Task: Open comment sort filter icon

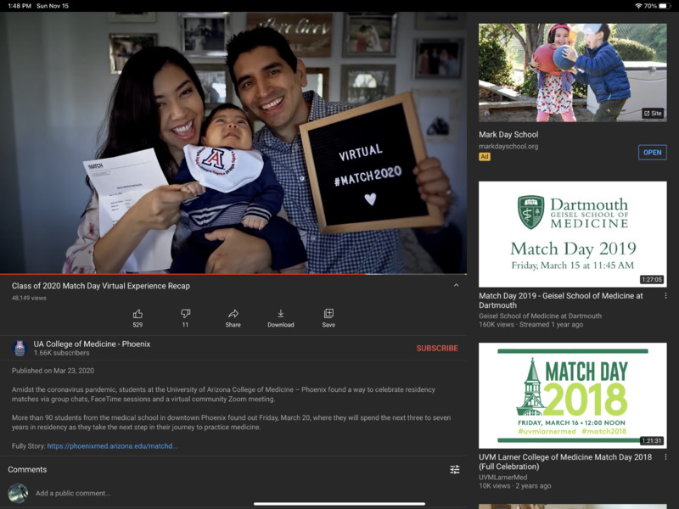Action: 455,469
